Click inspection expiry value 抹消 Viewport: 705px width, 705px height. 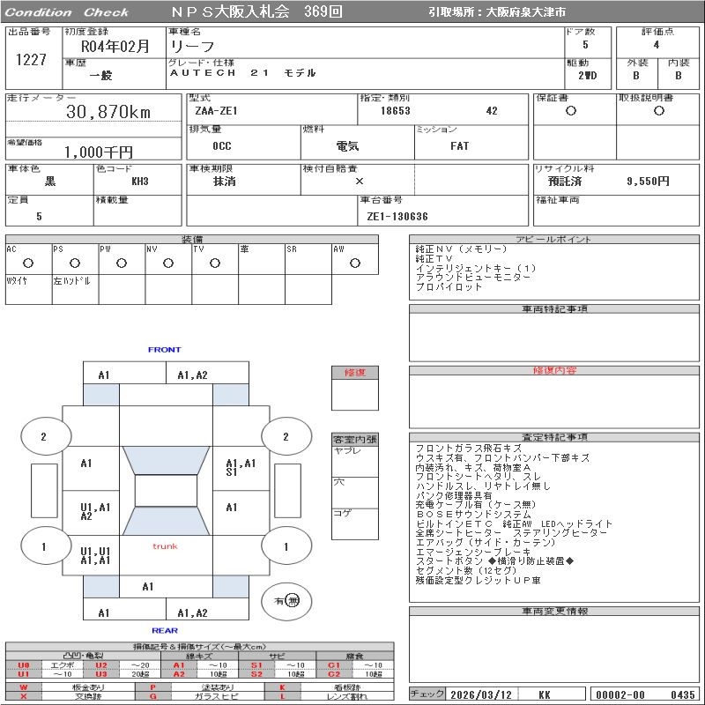pyautogui.click(x=225, y=182)
